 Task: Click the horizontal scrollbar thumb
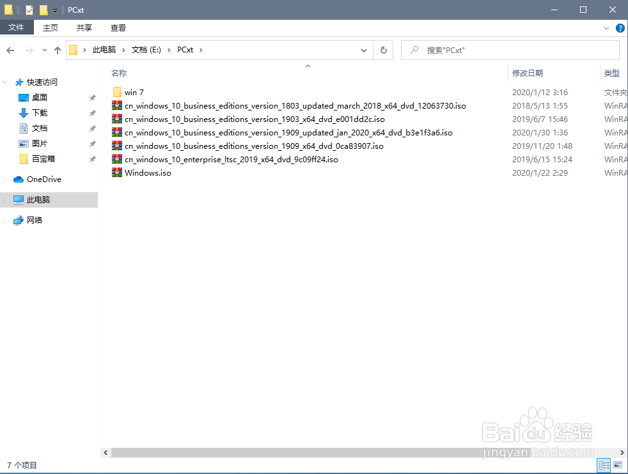320,452
